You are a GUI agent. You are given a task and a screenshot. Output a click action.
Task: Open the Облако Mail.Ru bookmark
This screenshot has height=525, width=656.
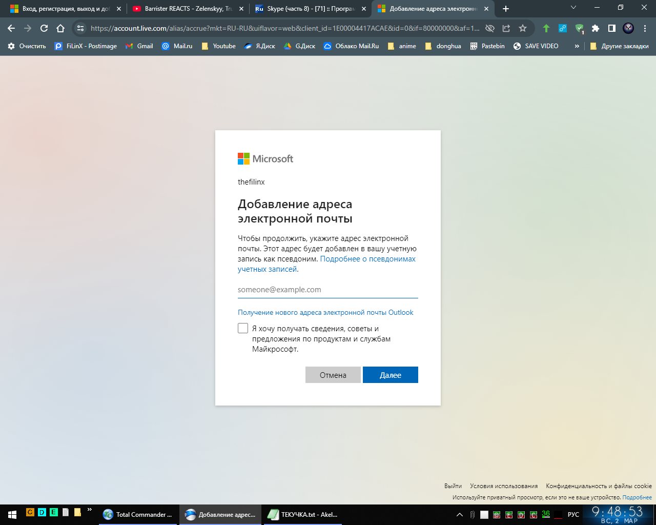point(351,46)
